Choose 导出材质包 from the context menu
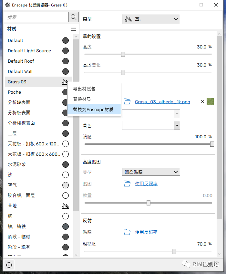226x274 pixels. click(x=94, y=89)
